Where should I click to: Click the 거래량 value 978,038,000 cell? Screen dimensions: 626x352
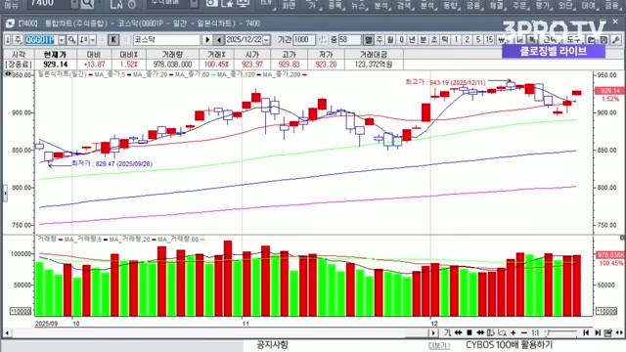pyautogui.click(x=172, y=65)
